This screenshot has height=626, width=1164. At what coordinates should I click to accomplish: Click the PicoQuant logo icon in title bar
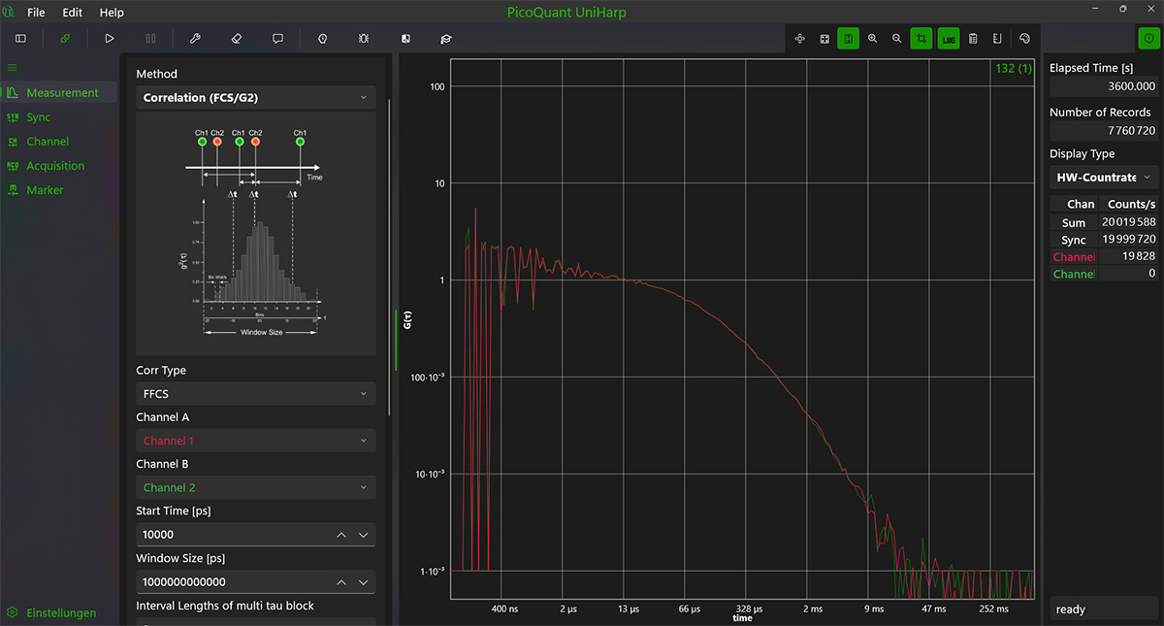click(x=8, y=13)
